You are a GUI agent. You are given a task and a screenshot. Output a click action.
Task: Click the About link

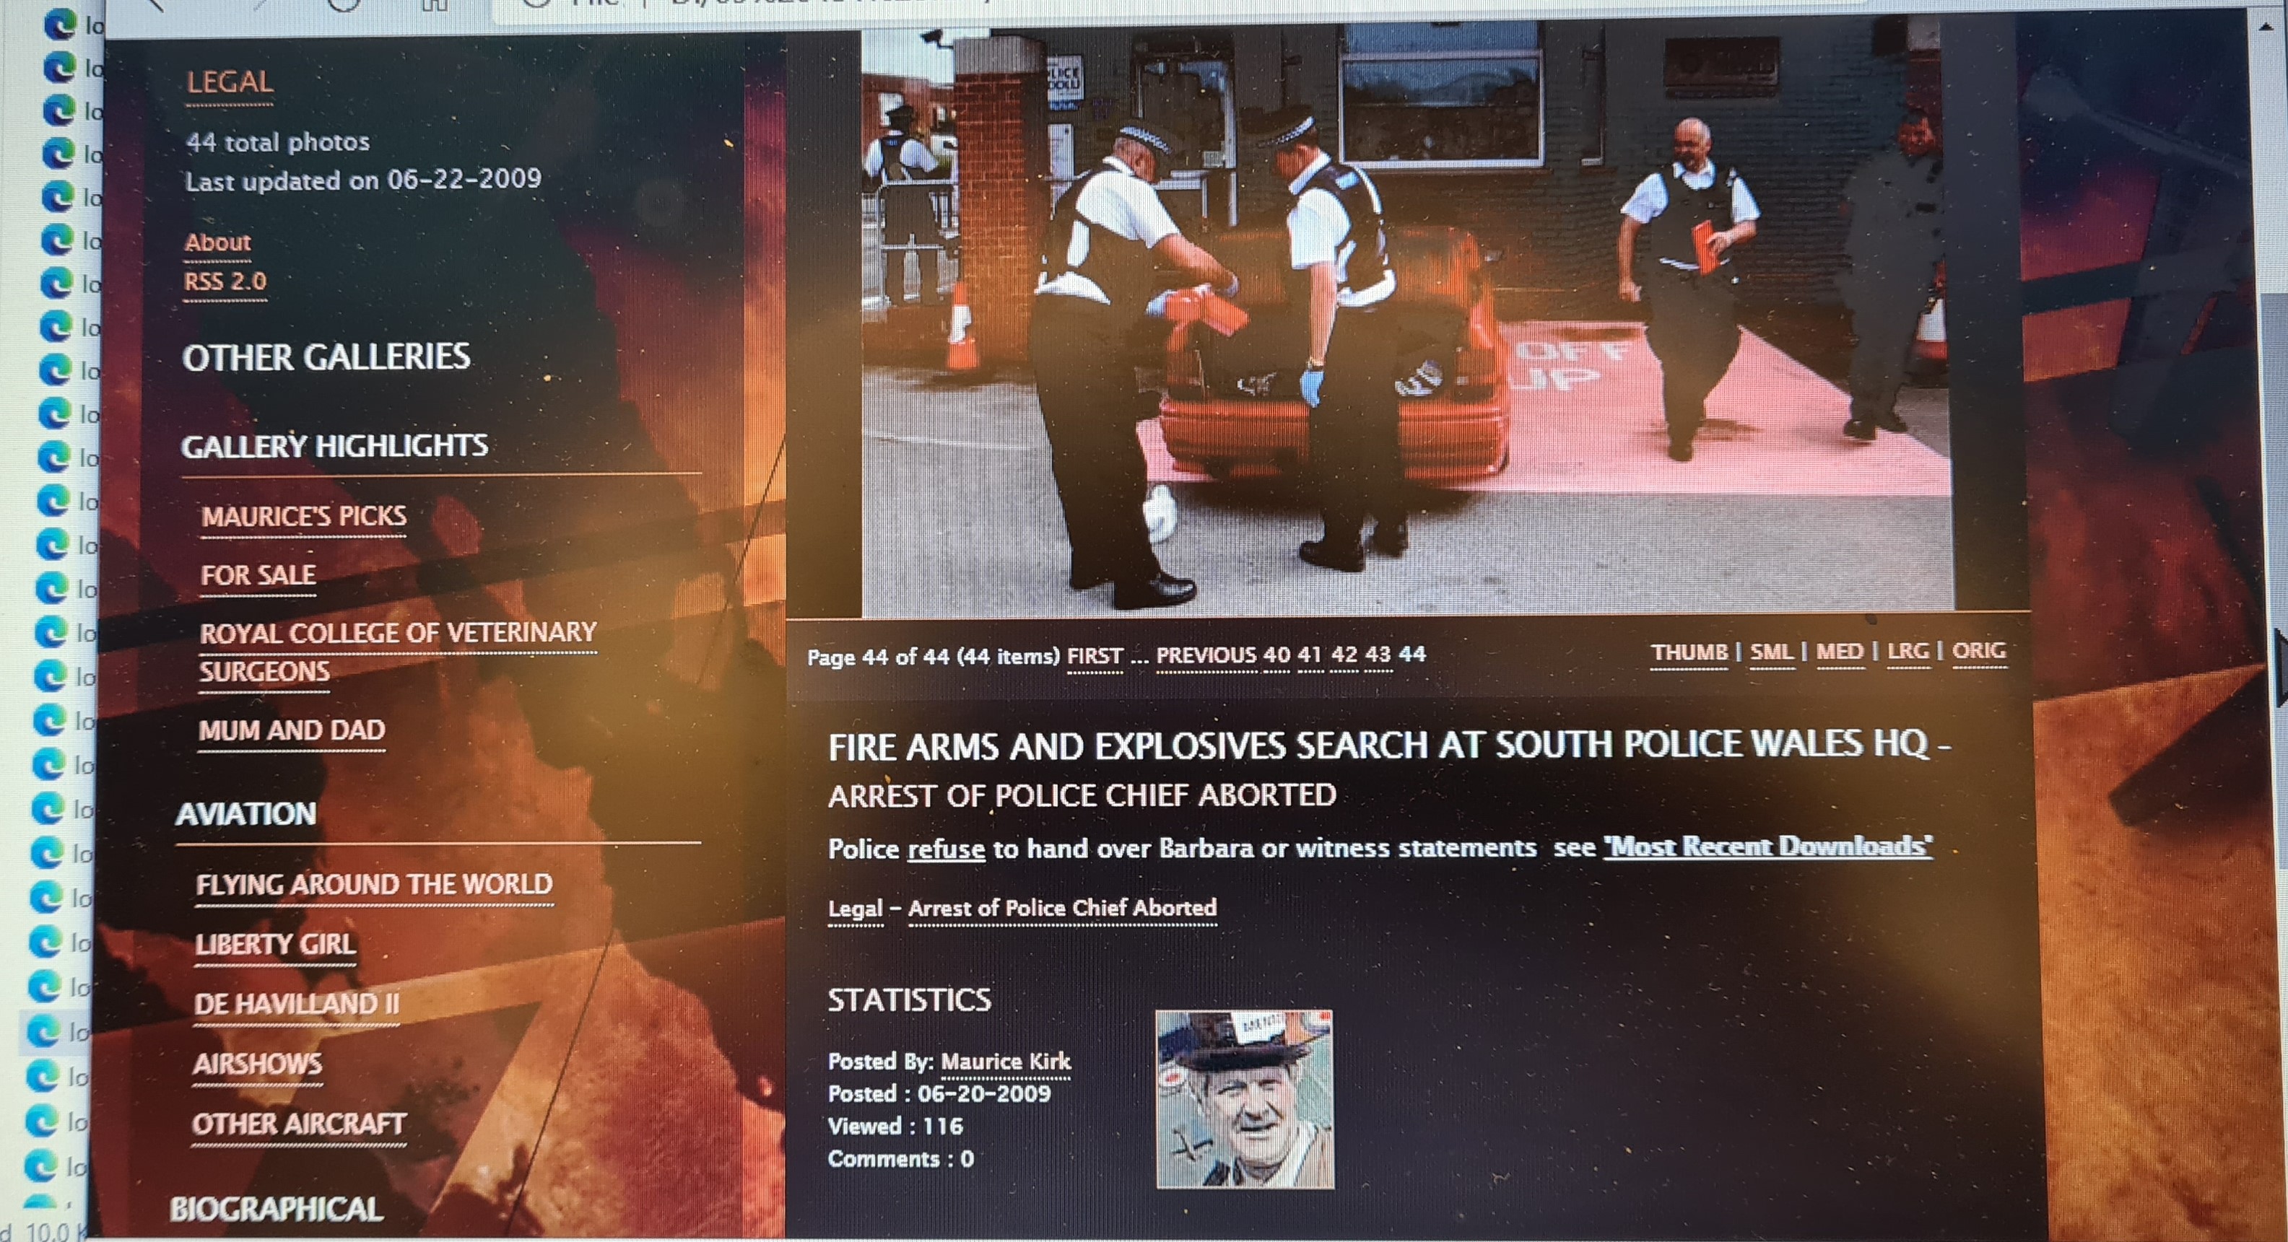[x=217, y=242]
